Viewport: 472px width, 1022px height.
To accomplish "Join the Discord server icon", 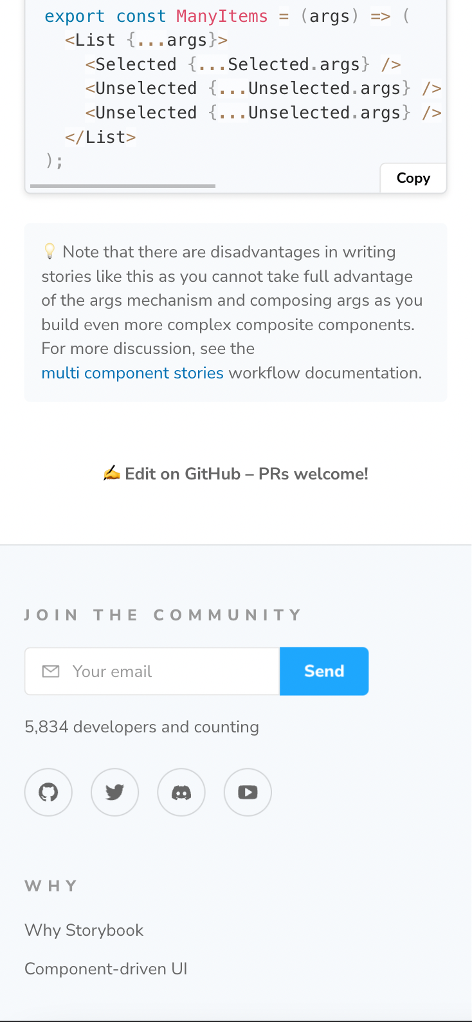I will click(181, 792).
